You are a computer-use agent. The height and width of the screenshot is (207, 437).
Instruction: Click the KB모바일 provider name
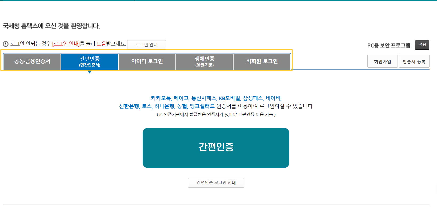(229, 98)
